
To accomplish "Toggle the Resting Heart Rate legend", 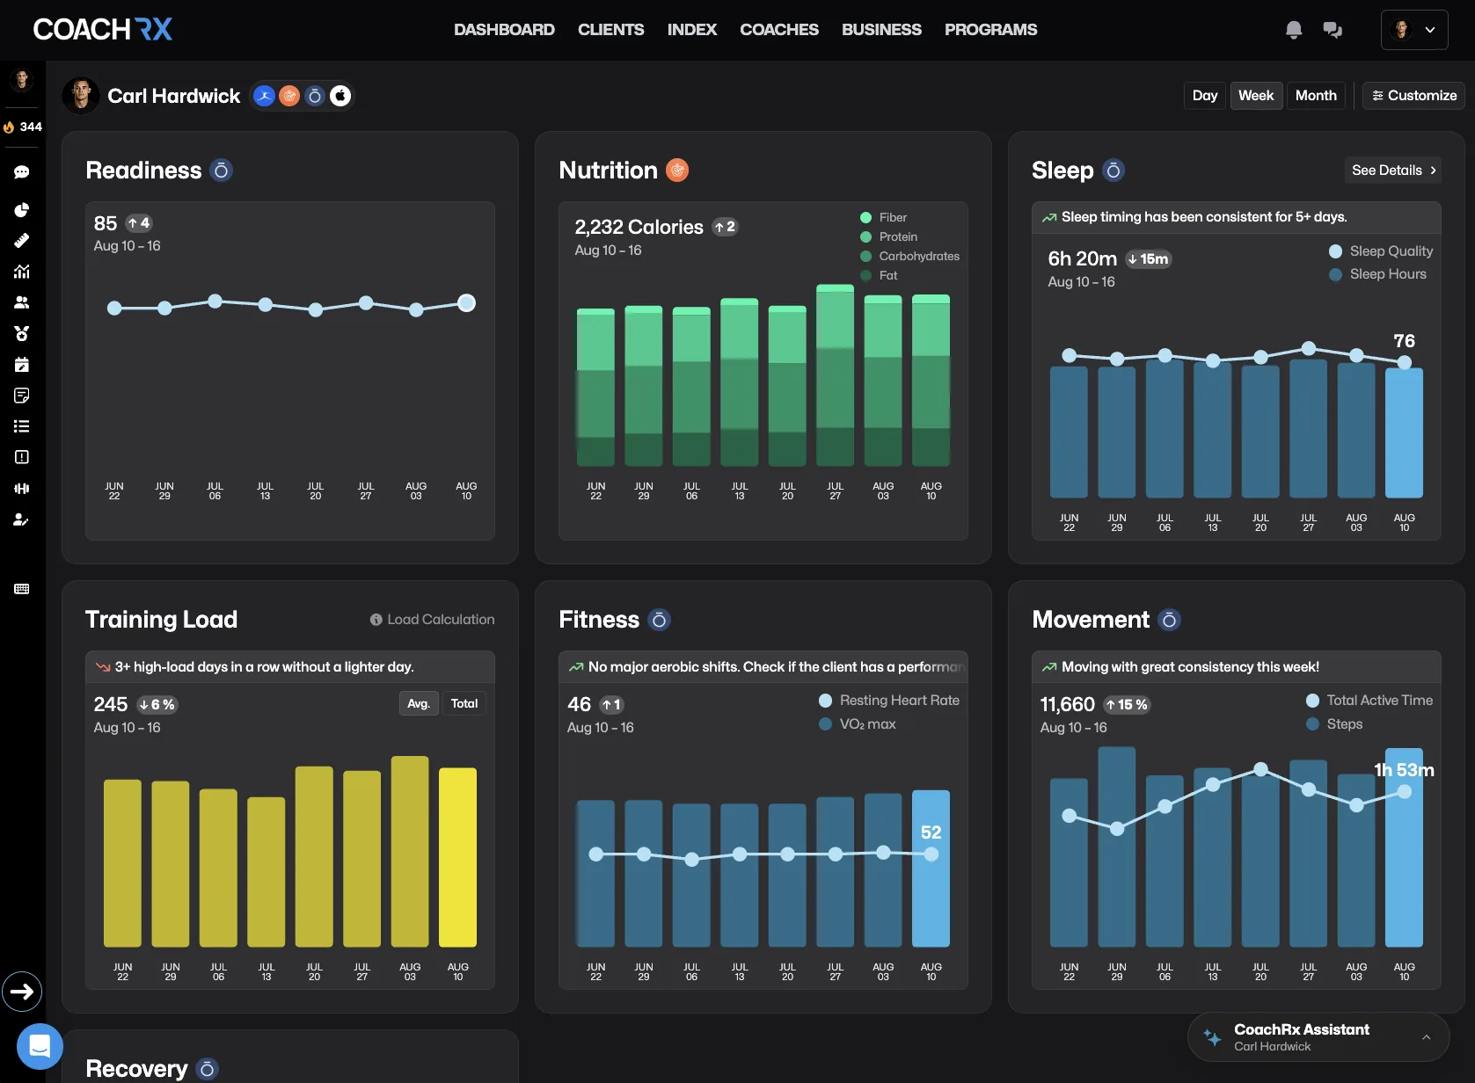I will pyautogui.click(x=888, y=701).
